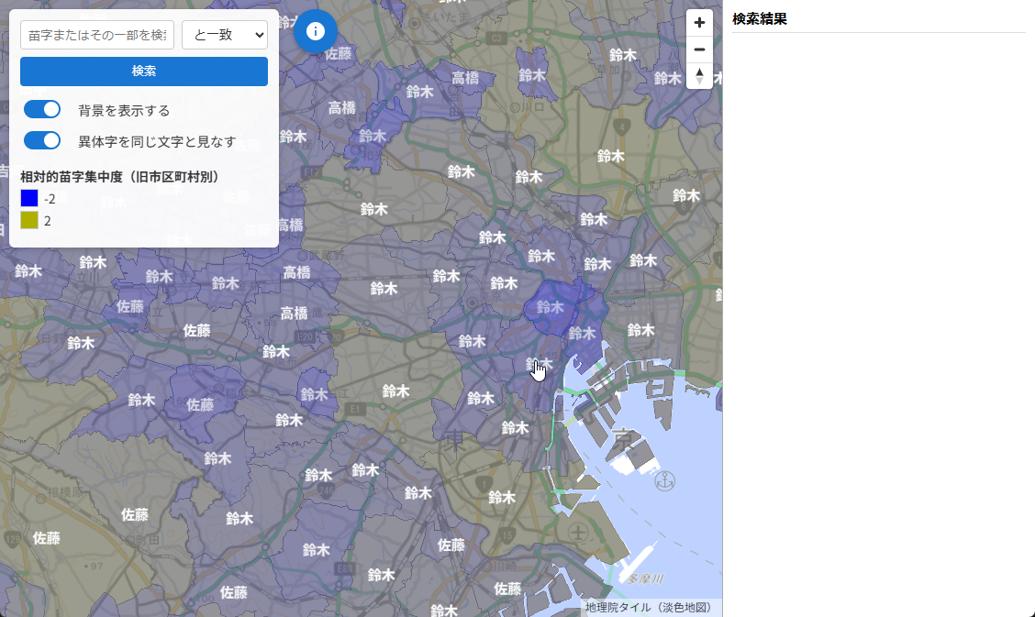The width and height of the screenshot is (1035, 617).
Task: Toggle 背景を表示する switch off
Action: [x=41, y=109]
